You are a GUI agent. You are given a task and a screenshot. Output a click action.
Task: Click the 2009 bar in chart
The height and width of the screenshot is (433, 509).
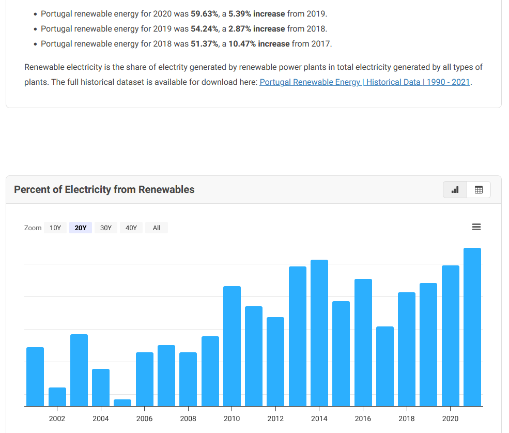[210, 371]
